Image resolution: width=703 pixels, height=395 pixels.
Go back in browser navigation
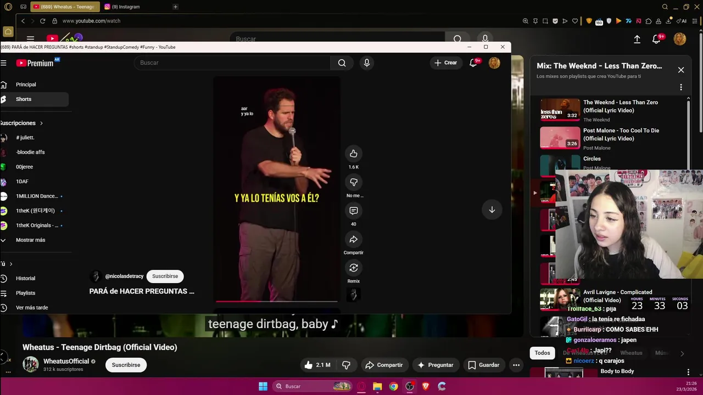point(23,21)
